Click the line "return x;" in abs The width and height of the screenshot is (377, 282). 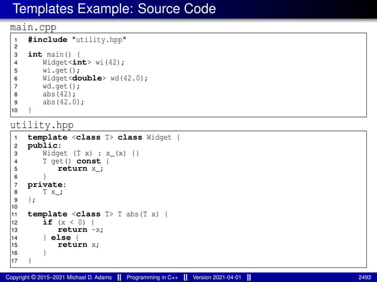[79, 245]
